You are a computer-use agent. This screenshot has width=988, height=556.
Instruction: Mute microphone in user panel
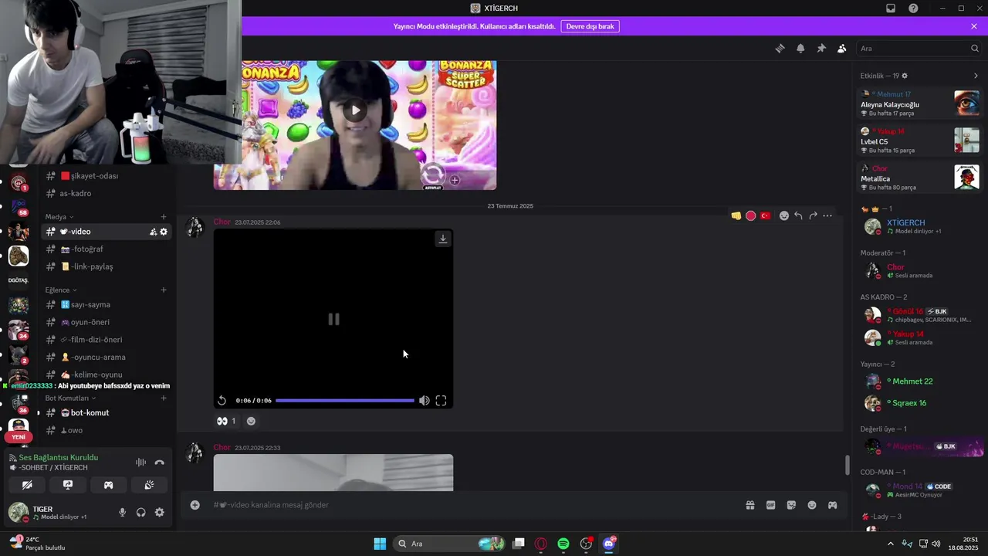click(x=122, y=513)
